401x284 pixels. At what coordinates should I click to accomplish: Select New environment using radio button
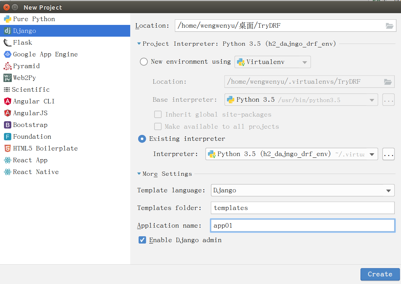click(x=144, y=62)
